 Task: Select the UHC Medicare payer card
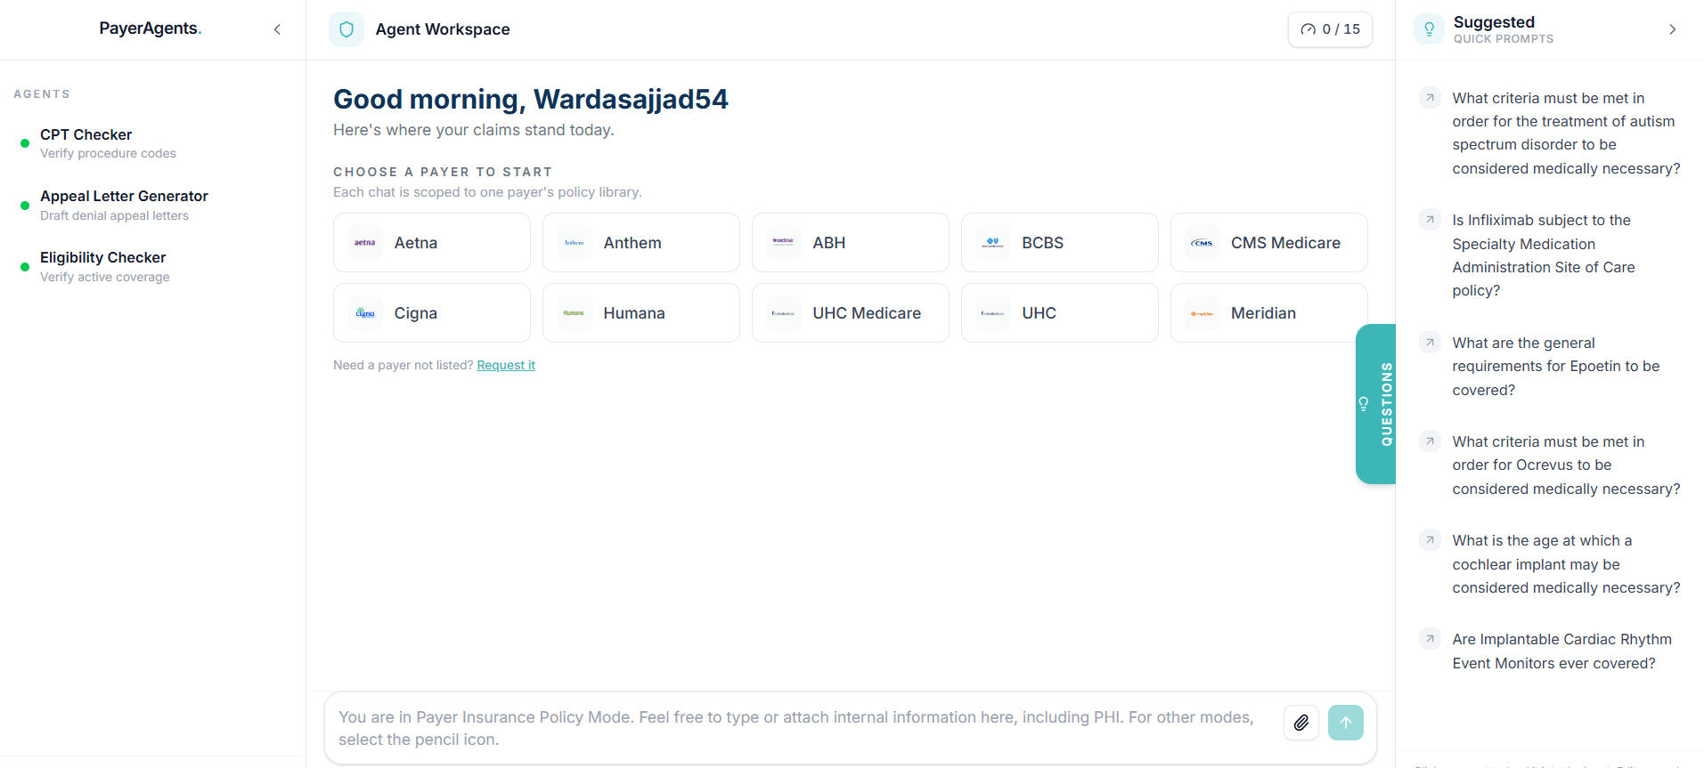coord(851,312)
